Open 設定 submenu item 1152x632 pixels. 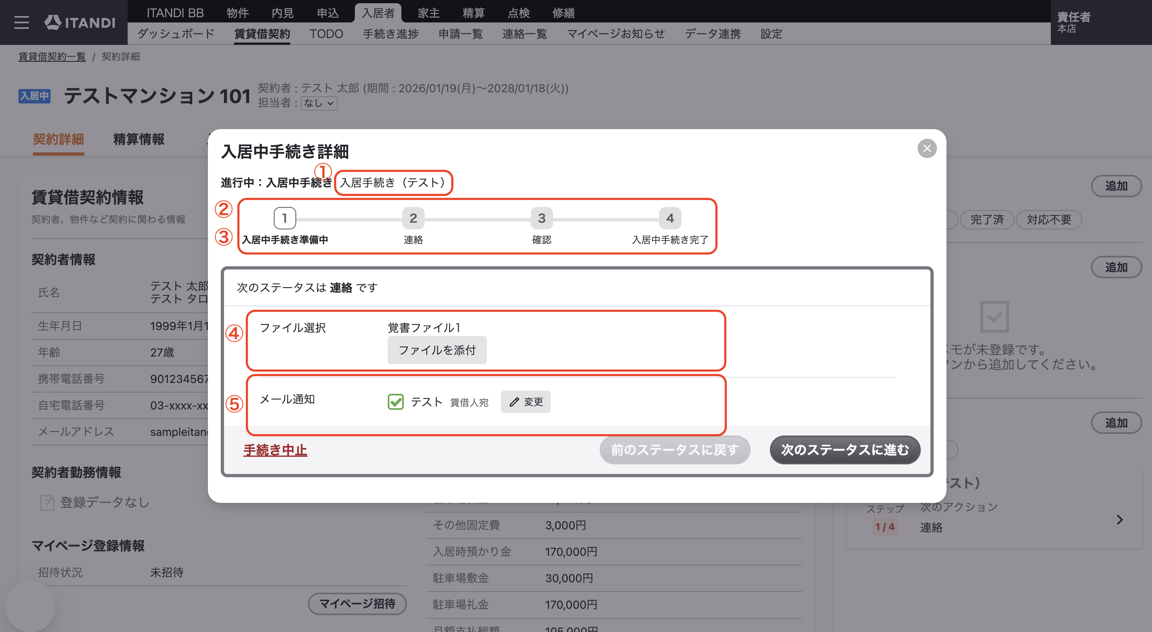[x=771, y=34]
